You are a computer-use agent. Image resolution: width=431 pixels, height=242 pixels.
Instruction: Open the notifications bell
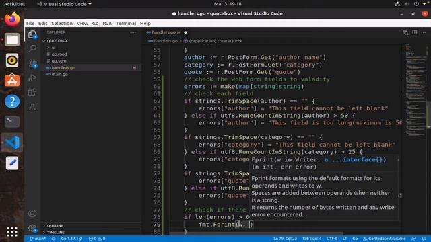[424, 239]
